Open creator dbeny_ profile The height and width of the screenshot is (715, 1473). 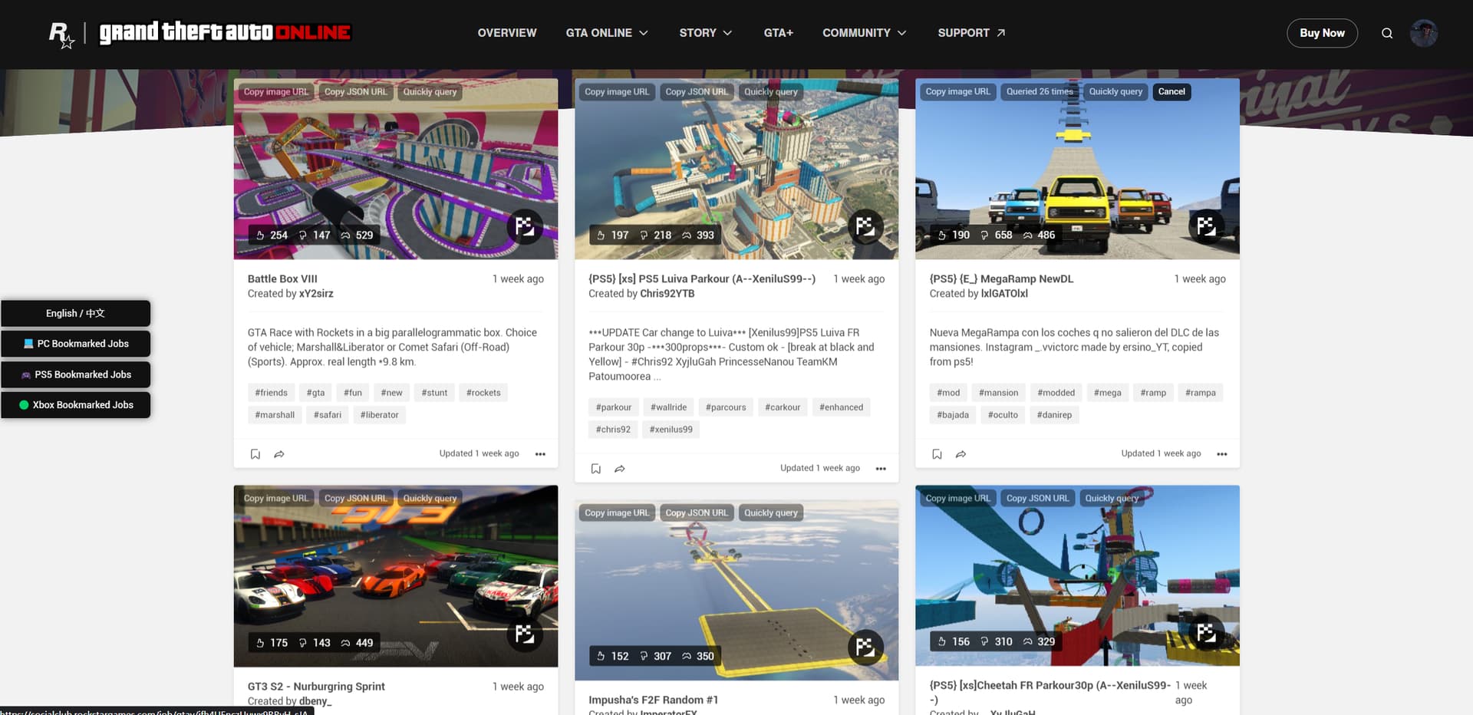point(315,701)
